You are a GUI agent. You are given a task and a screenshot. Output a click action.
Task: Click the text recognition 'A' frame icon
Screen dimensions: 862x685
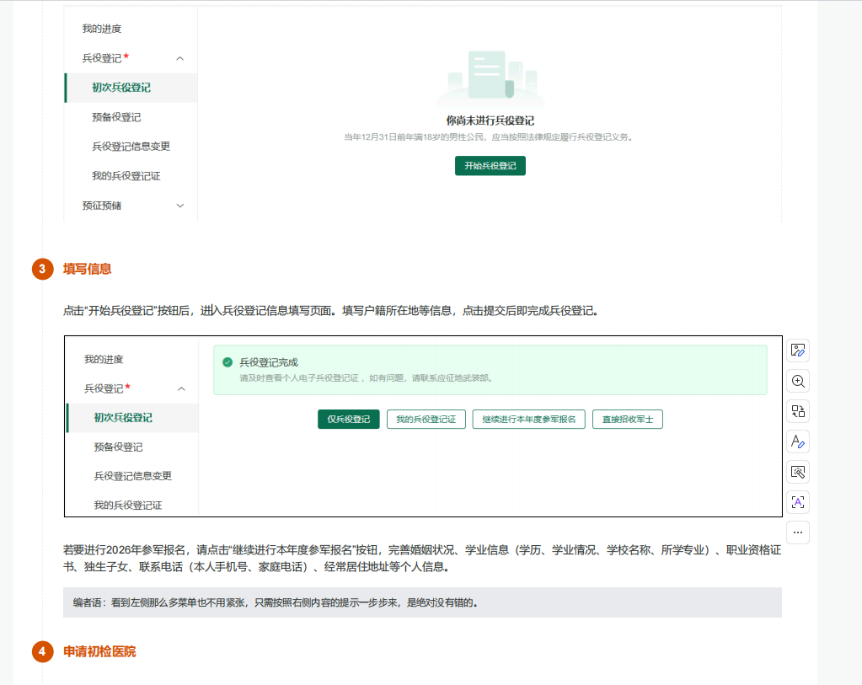(797, 502)
